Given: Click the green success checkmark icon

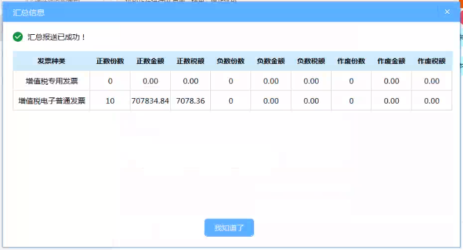Looking at the screenshot, I should [x=18, y=37].
